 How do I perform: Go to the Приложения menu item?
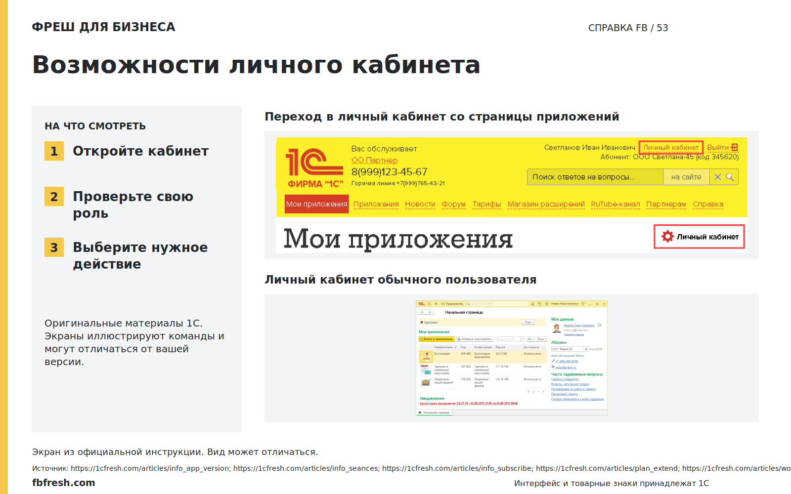tap(376, 204)
